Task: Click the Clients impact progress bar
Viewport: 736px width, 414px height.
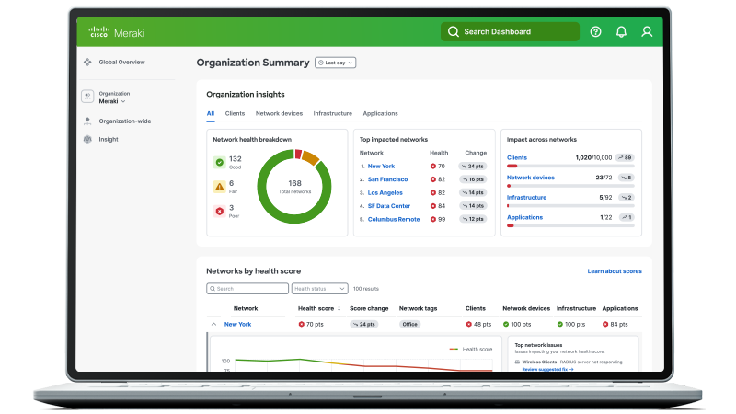Action: coord(570,166)
